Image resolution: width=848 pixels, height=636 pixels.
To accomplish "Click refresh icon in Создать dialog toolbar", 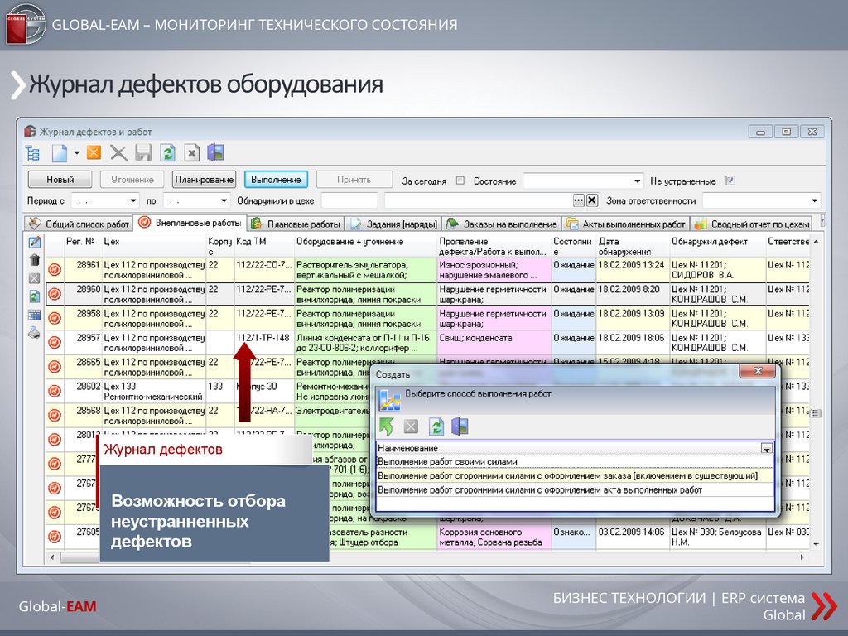I will coord(436,426).
